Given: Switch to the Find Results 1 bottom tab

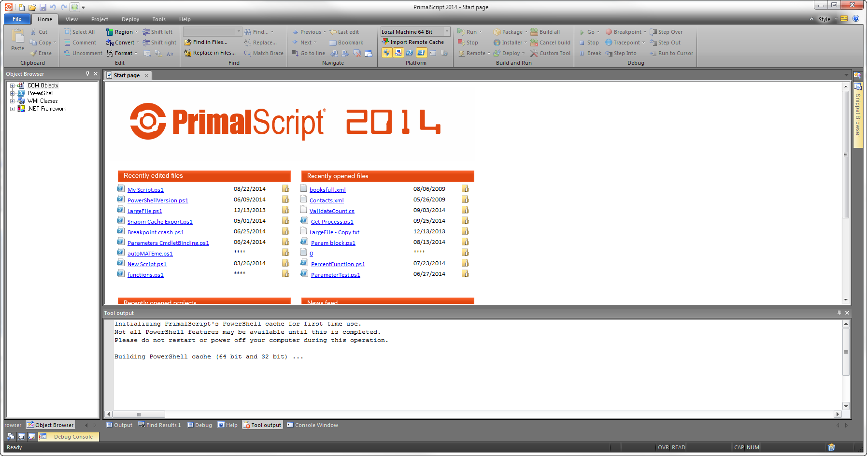Looking at the screenshot, I should tap(160, 425).
